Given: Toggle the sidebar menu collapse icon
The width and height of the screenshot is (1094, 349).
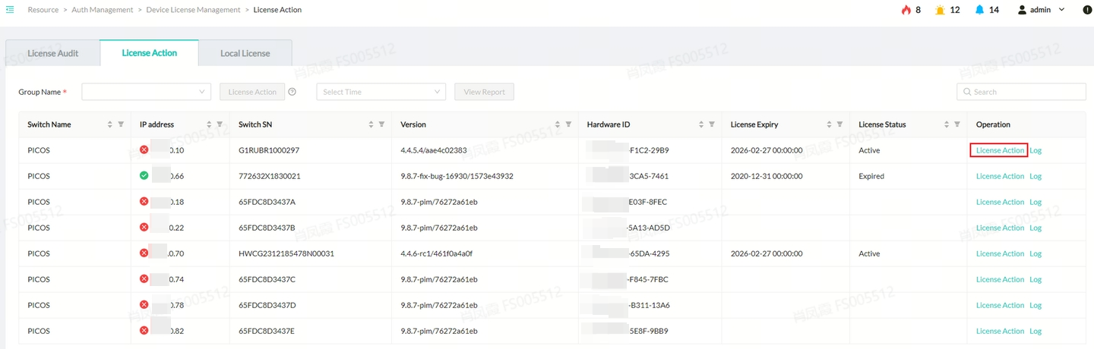Looking at the screenshot, I should coord(10,10).
